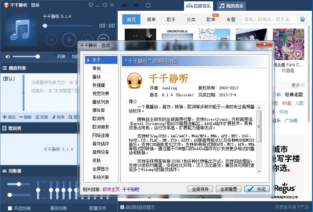The height and width of the screenshot is (212, 313).
Task: Mute audio via the speaker icon
Action: click(8, 56)
